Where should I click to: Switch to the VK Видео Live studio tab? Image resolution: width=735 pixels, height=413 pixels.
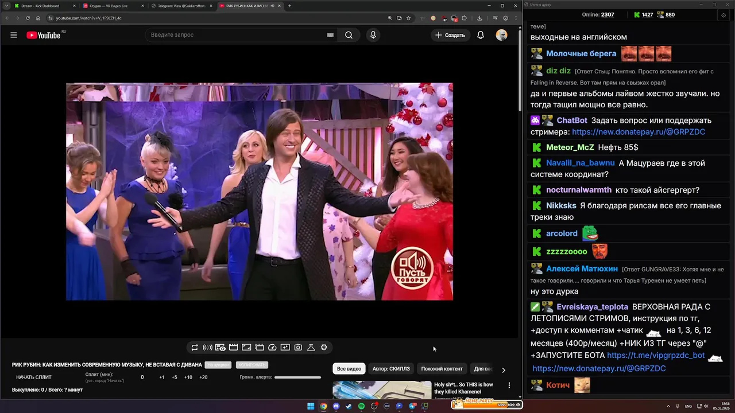tap(113, 6)
